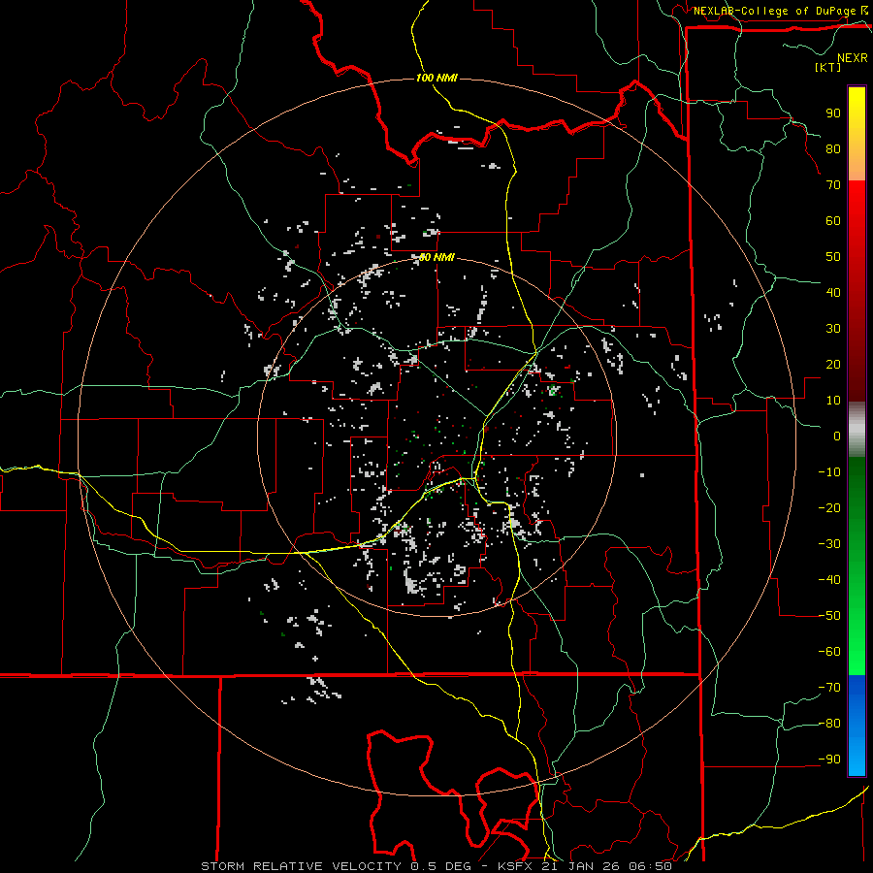The width and height of the screenshot is (873, 873).
Task: Click the KSFX station identifier
Action: pyautogui.click(x=517, y=866)
